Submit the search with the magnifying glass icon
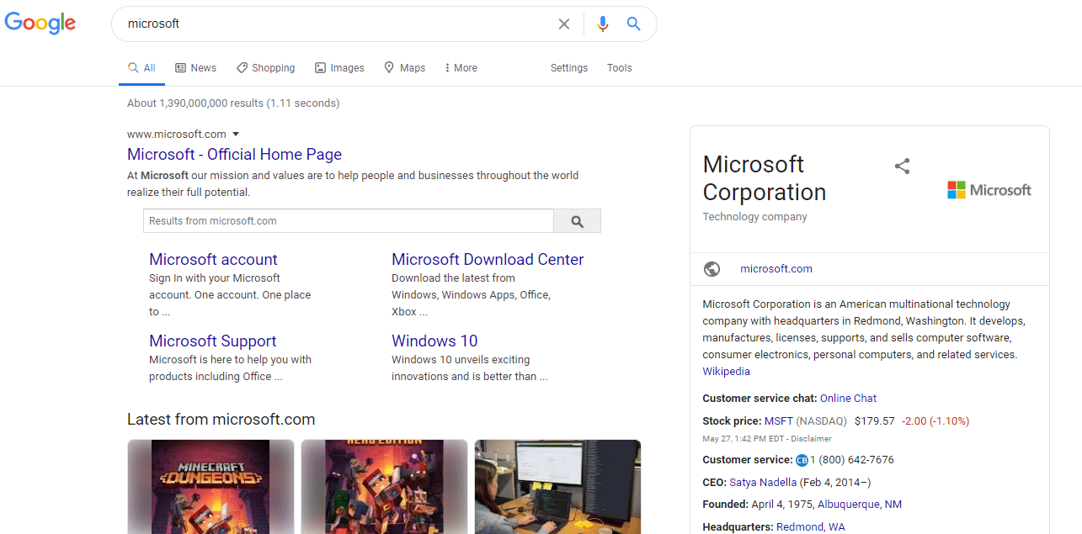This screenshot has width=1082, height=534. (633, 24)
